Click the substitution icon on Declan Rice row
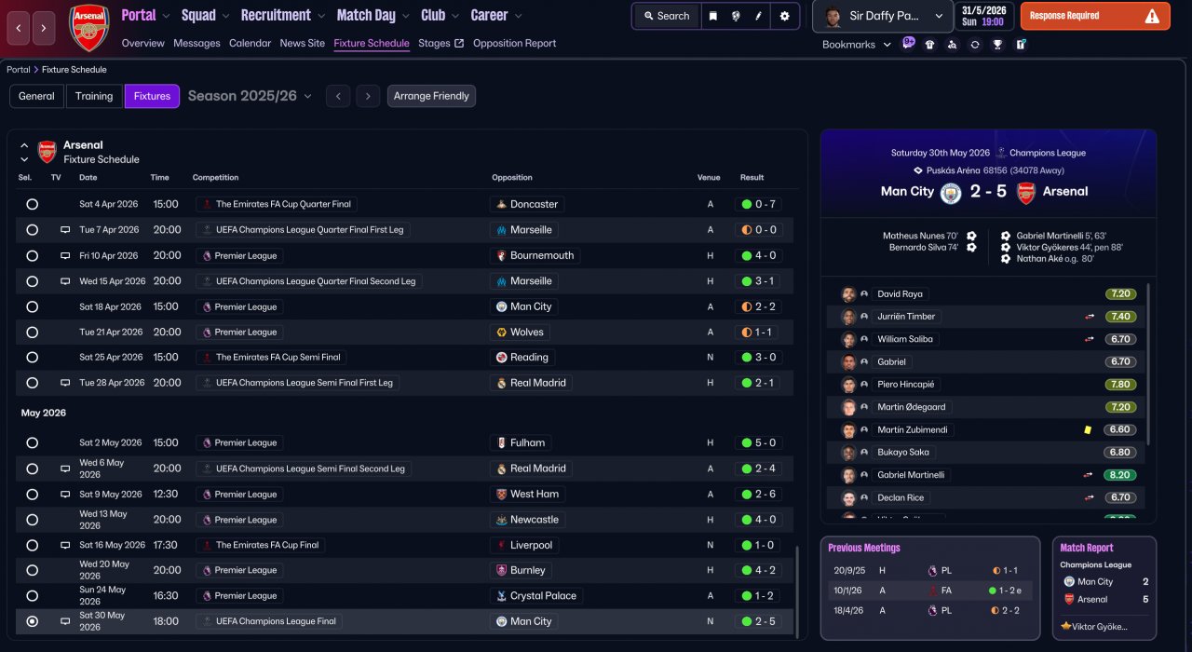The width and height of the screenshot is (1192, 652). tap(1090, 497)
